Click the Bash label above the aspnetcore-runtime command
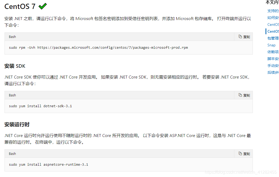The height and width of the screenshot is (177, 279). pyautogui.click(x=12, y=154)
